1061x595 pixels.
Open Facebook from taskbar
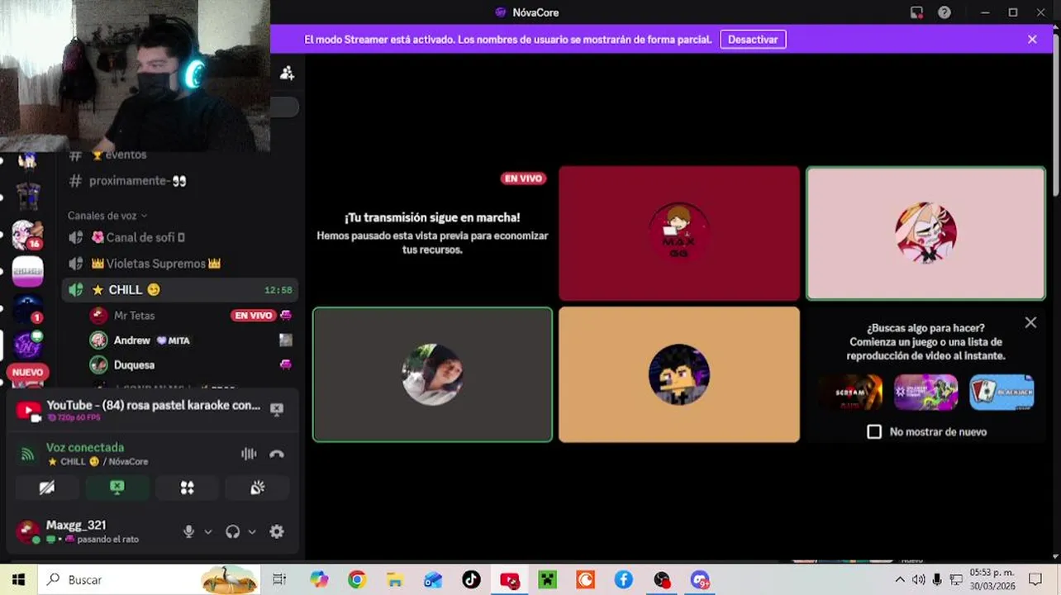coord(624,580)
